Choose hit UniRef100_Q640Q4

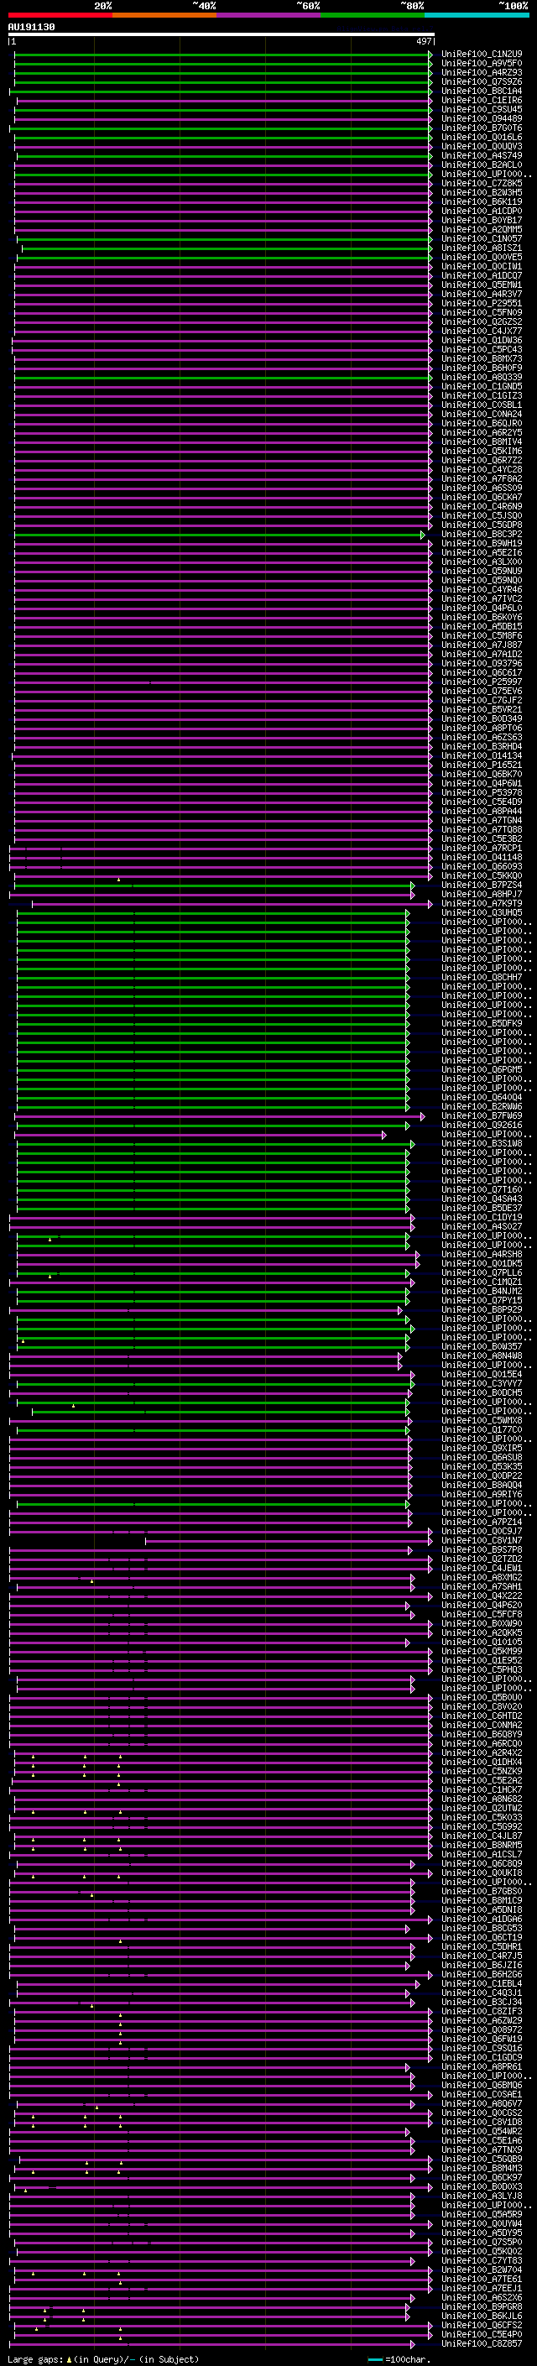coord(482,1098)
